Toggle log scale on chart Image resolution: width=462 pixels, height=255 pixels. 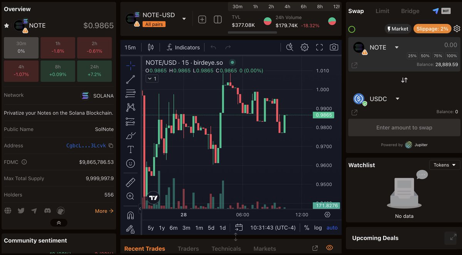click(x=318, y=228)
